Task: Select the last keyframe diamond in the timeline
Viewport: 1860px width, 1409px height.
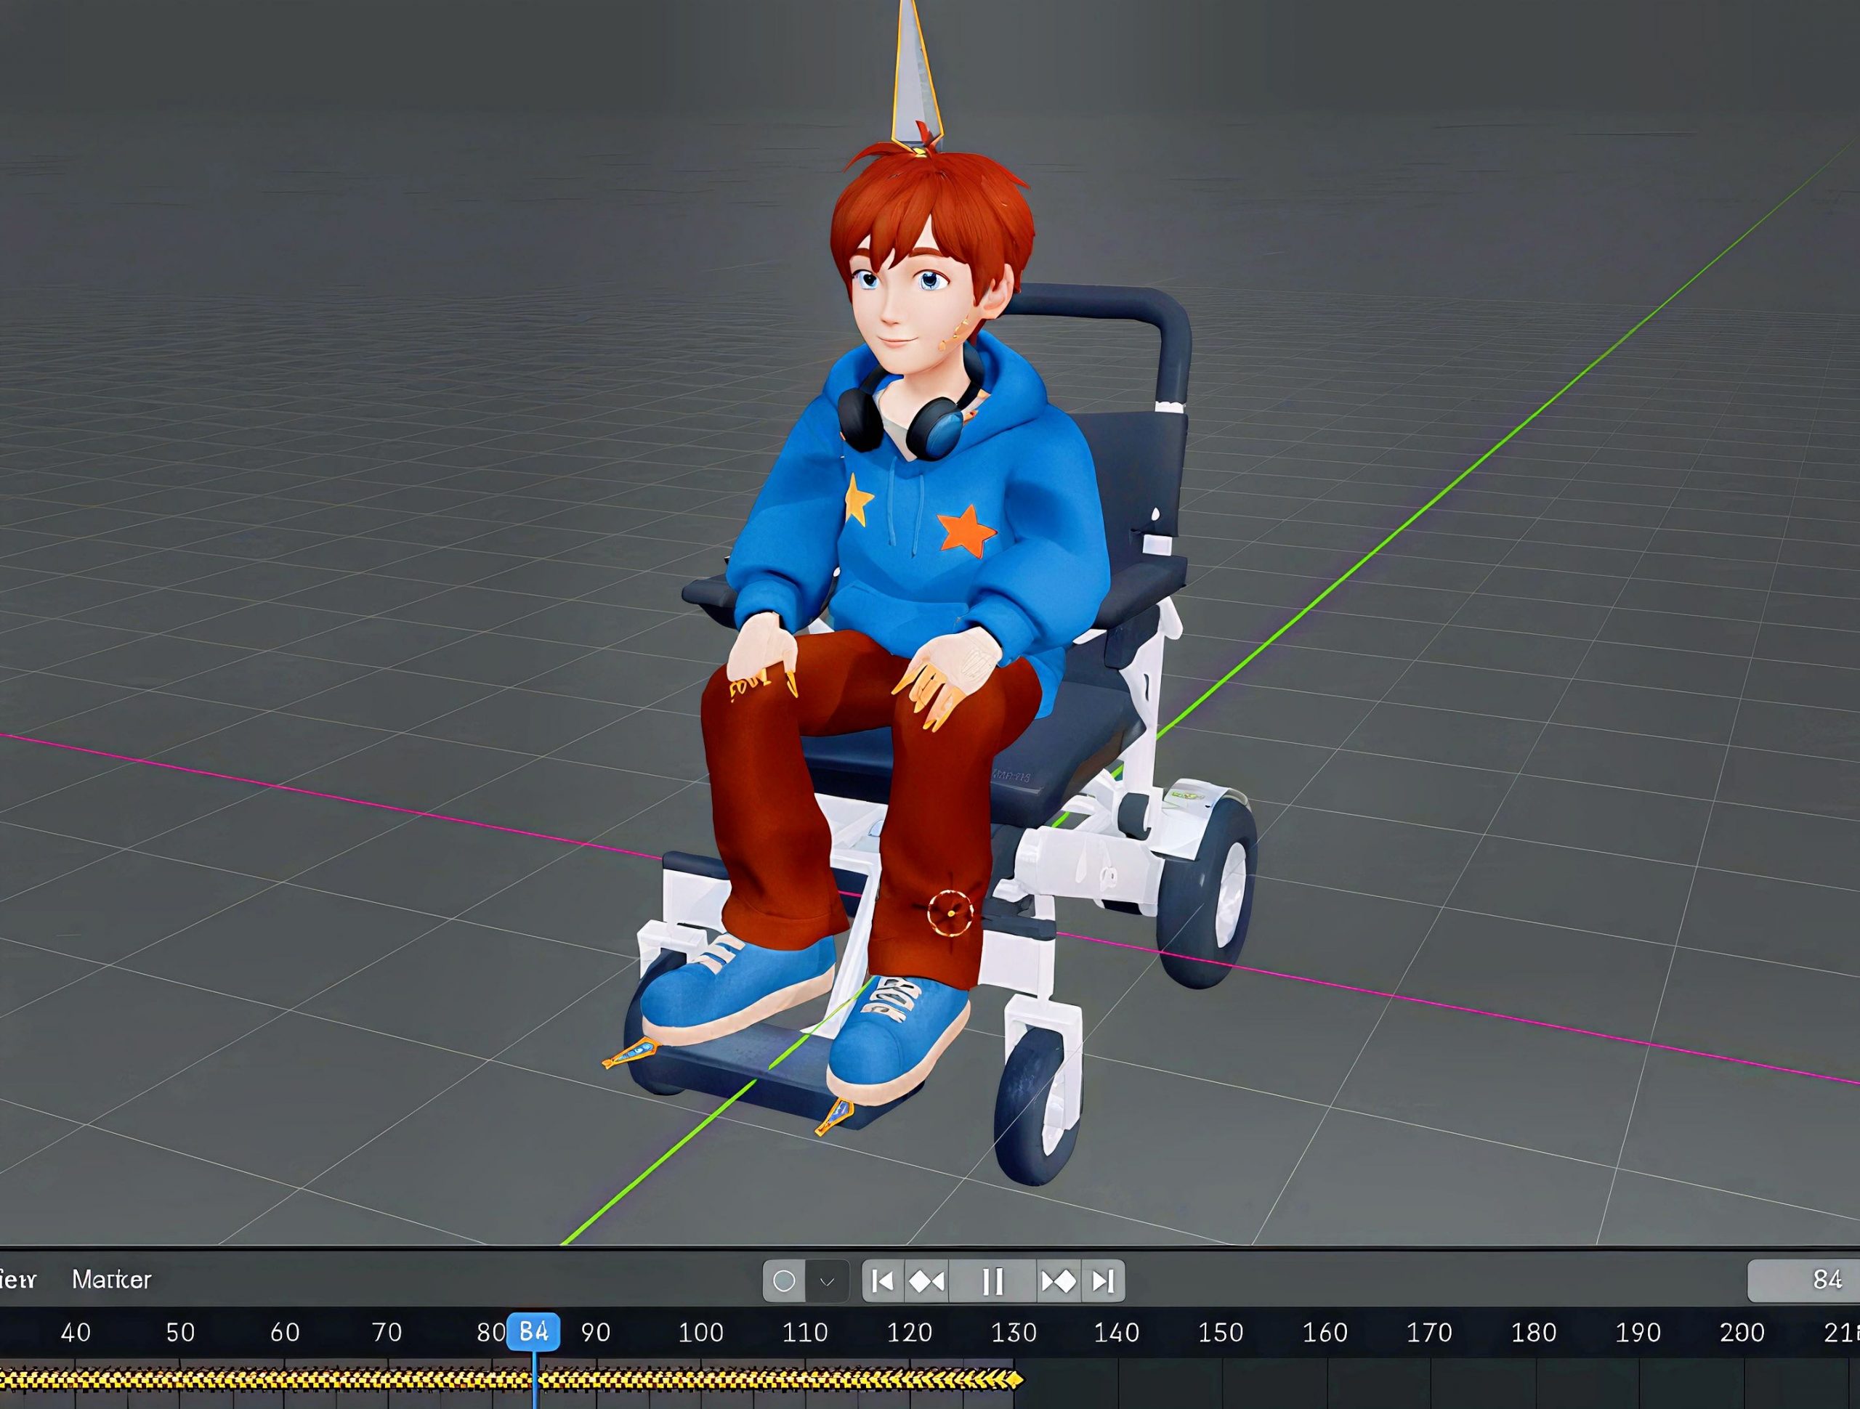Action: (1016, 1379)
